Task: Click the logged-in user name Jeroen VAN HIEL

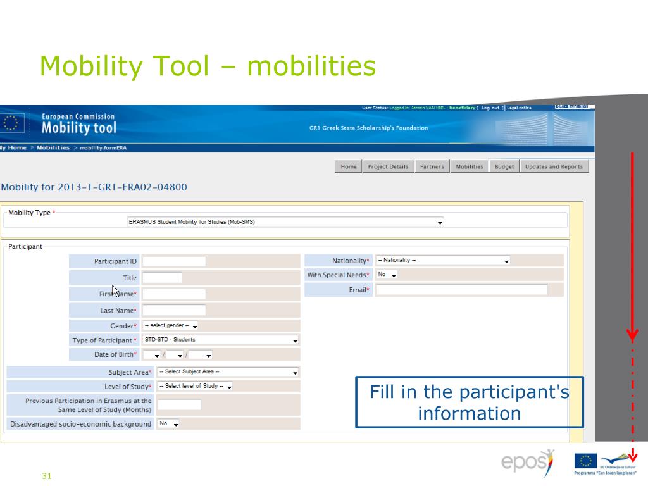Action: (x=430, y=108)
